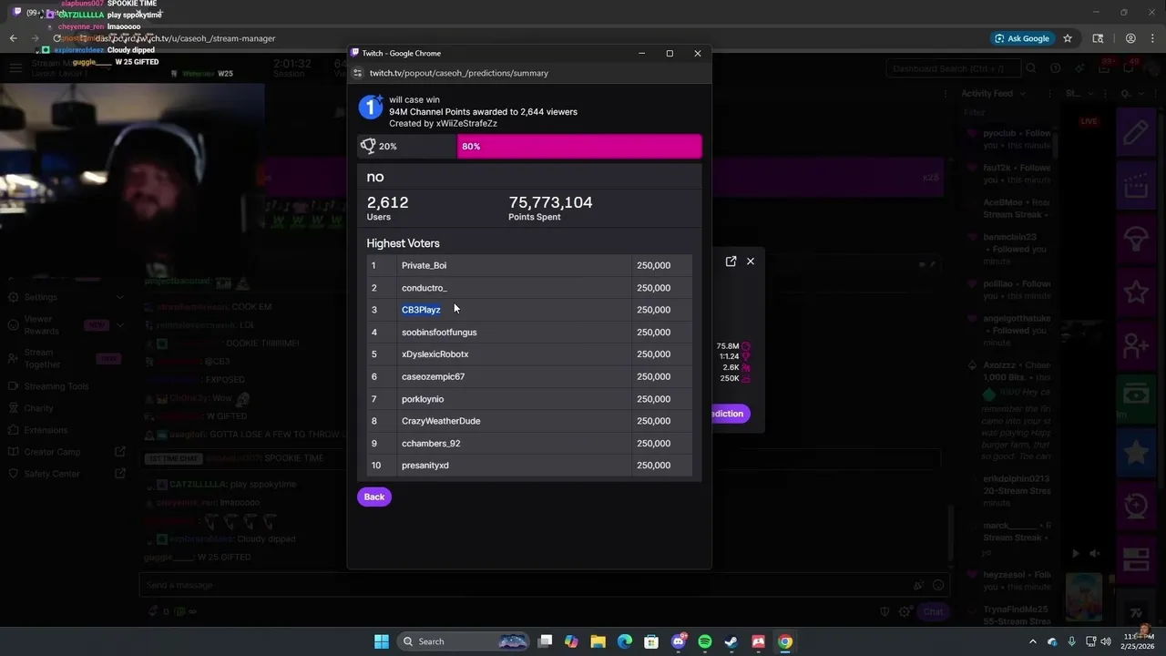Open the Activity Feed dropdown
The width and height of the screenshot is (1166, 656).
[993, 93]
